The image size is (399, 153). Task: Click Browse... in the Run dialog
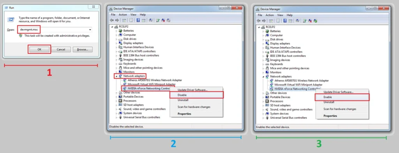click(83, 49)
